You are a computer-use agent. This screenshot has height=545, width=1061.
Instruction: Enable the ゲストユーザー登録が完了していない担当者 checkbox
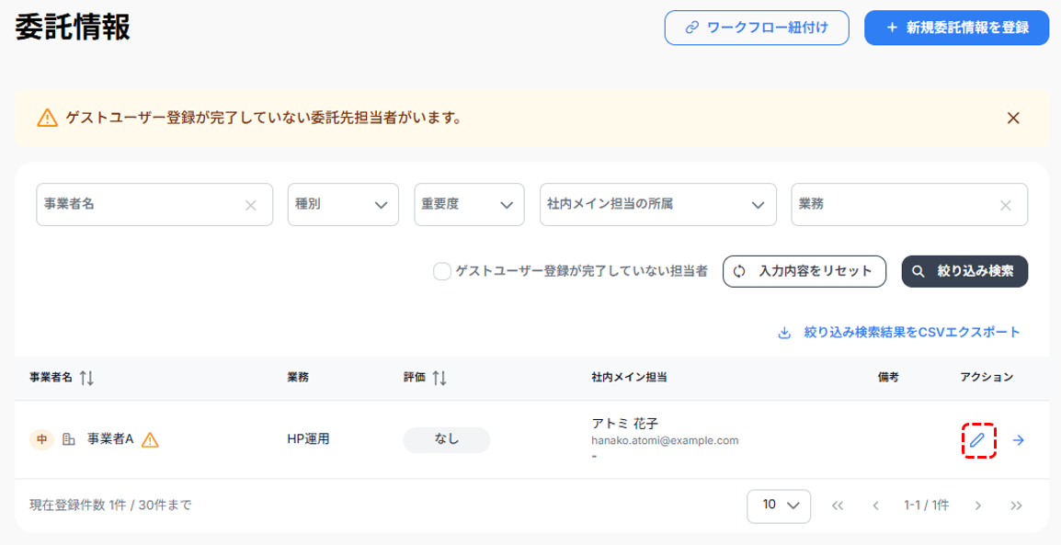441,271
